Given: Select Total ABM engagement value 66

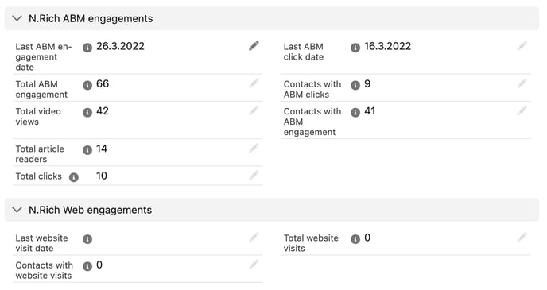Looking at the screenshot, I should (x=103, y=83).
